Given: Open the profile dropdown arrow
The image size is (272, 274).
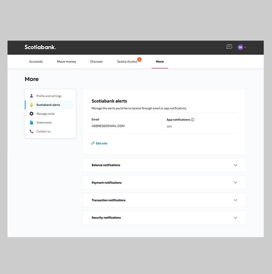Looking at the screenshot, I should pyautogui.click(x=245, y=47).
